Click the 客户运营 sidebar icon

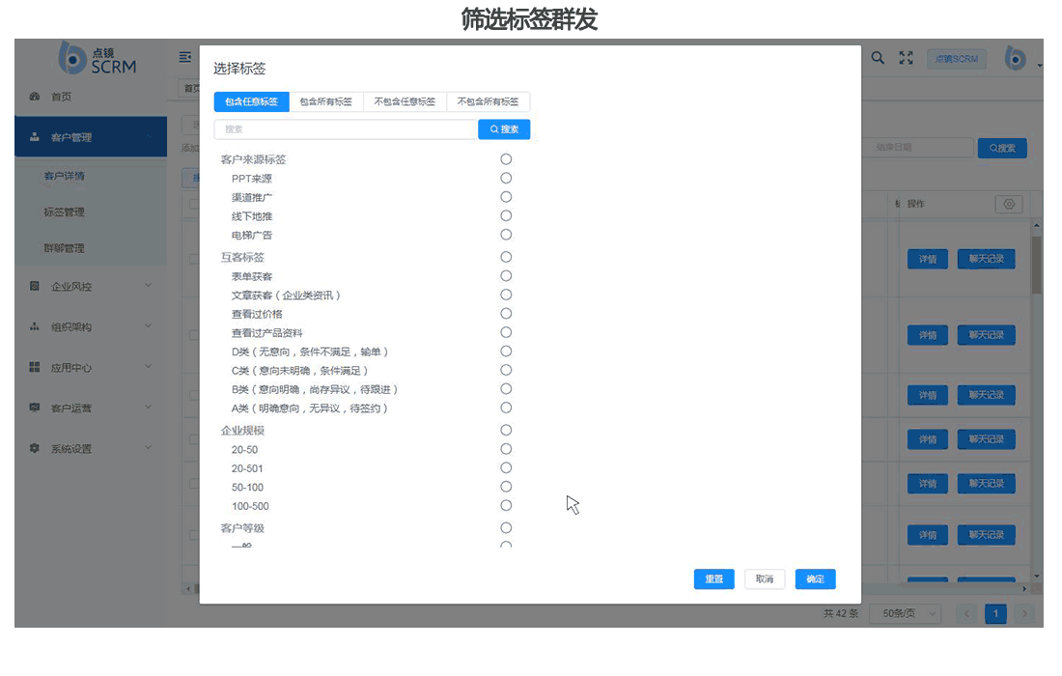(35, 408)
